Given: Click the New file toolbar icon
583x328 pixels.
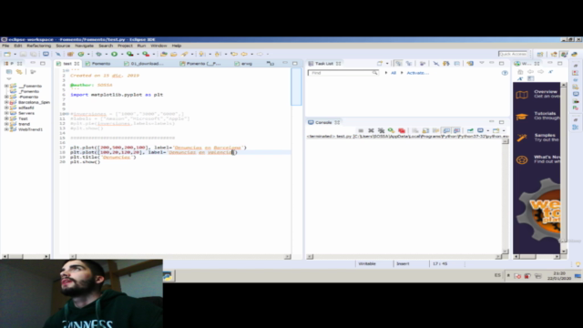Looking at the screenshot, I should [x=7, y=55].
